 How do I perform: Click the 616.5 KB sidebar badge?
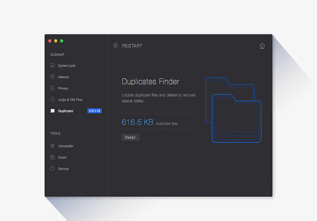95,111
